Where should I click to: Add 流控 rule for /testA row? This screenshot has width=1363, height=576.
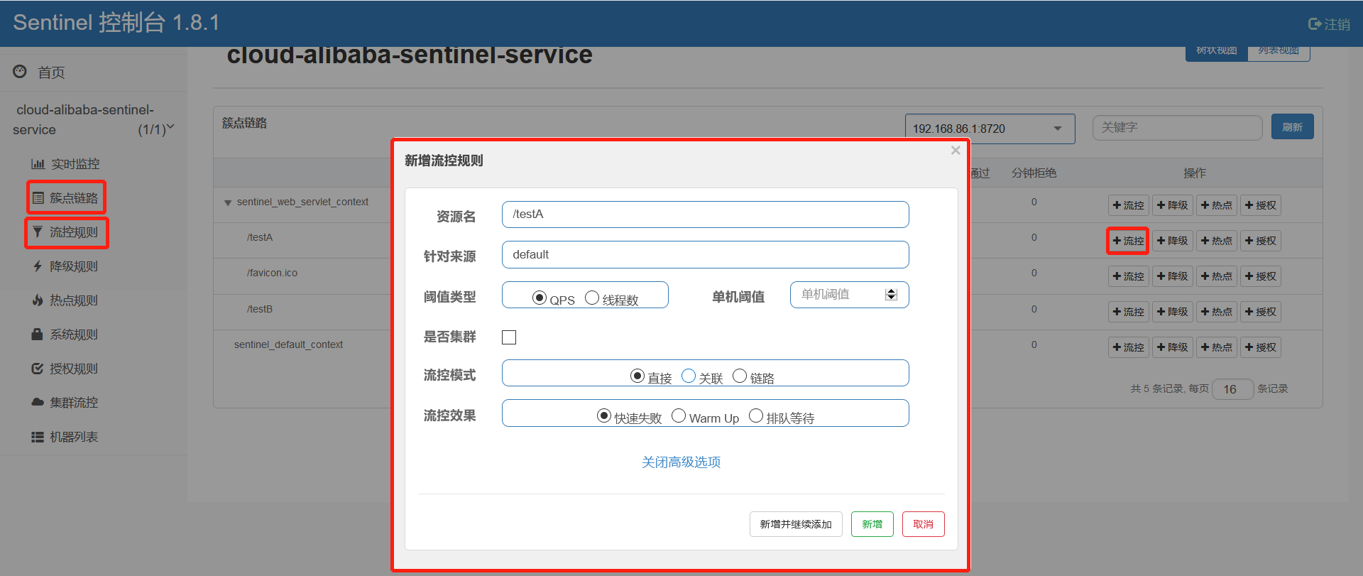1128,241
